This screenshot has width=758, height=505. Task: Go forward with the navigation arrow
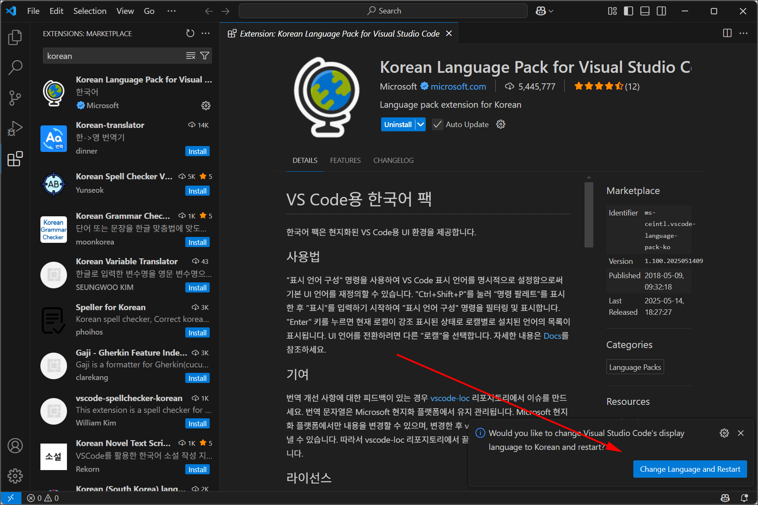[x=226, y=11]
